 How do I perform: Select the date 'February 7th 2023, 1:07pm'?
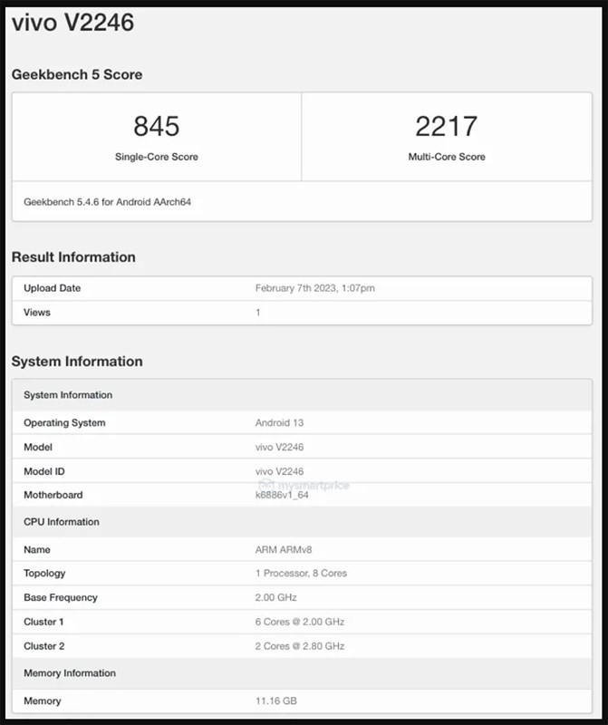click(x=314, y=288)
